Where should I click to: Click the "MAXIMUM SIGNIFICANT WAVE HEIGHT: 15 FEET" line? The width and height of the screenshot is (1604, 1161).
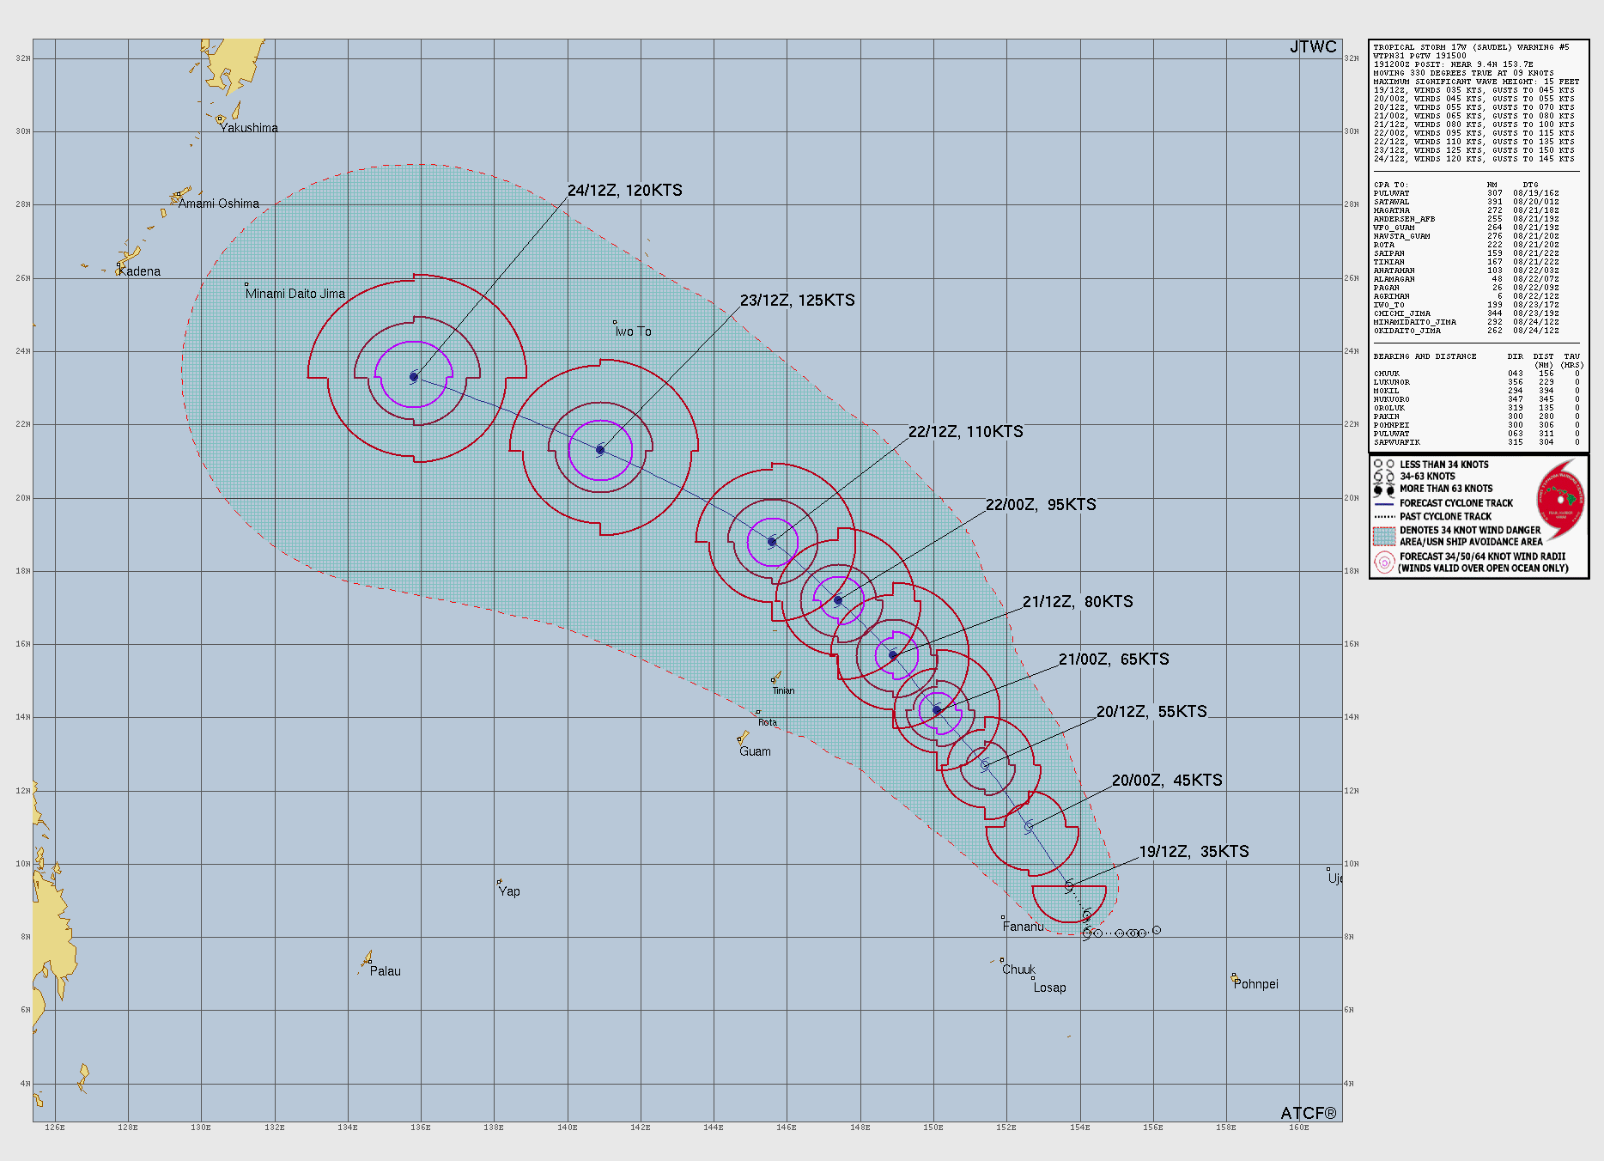click(x=1476, y=82)
